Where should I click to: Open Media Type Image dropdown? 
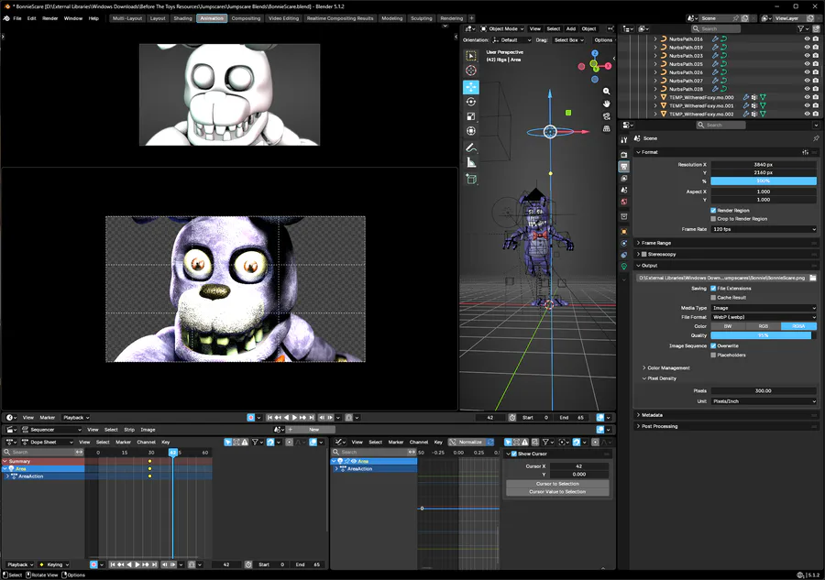tap(764, 308)
